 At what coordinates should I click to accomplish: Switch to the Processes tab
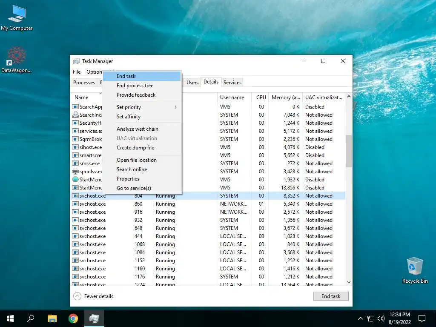(x=84, y=83)
